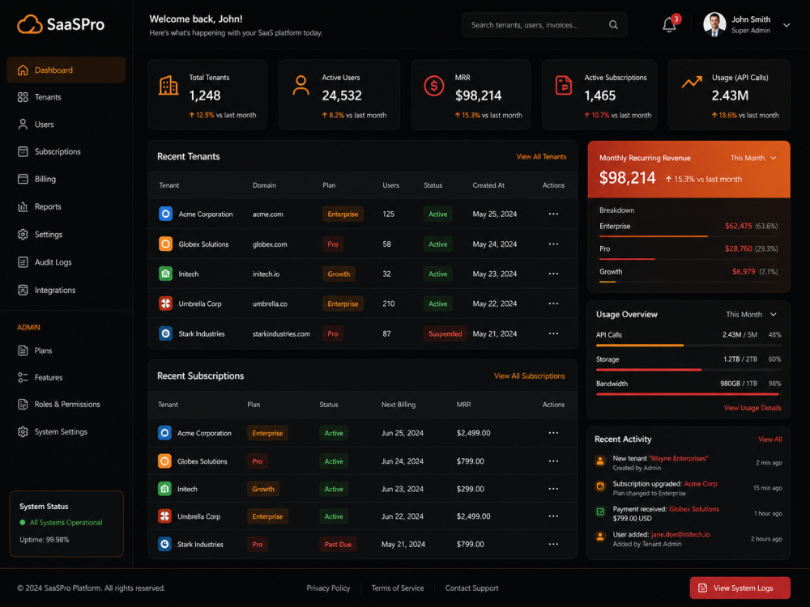Click View Usage Details link
This screenshot has height=607, width=810.
point(752,408)
